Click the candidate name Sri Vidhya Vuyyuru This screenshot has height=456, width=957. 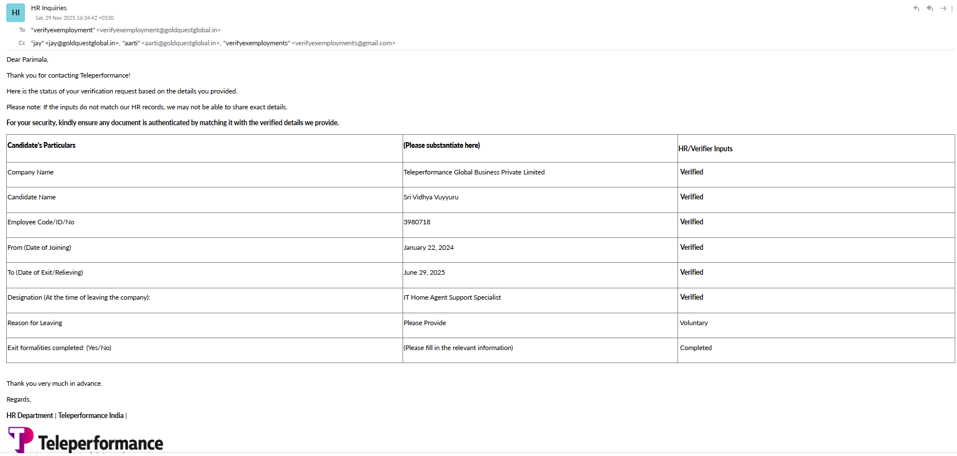(x=431, y=197)
